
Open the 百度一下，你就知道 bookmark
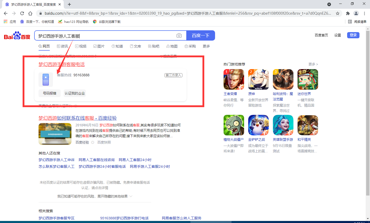37,22
